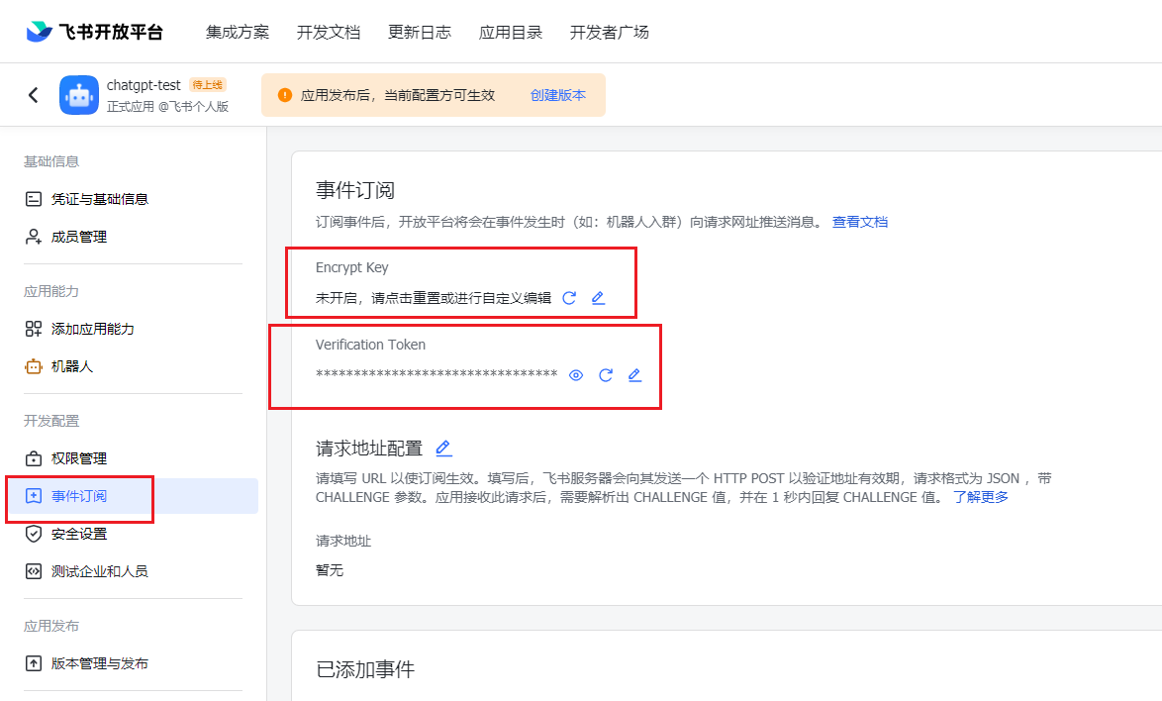1162x701 pixels.
Task: Click the 添加应用能力 grid icon
Action: pos(34,329)
